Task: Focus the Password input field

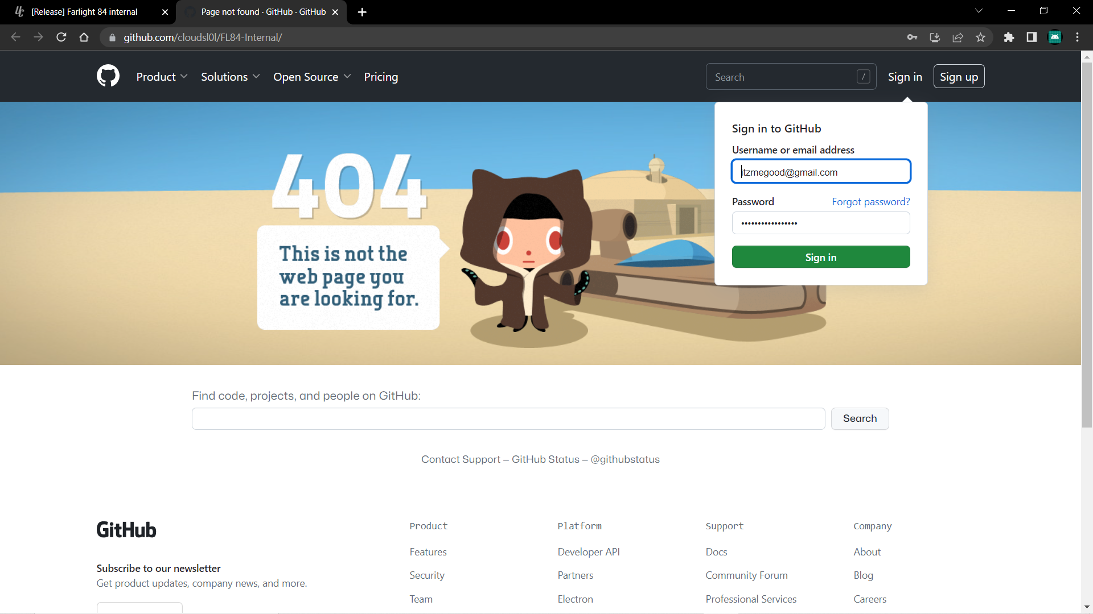Action: coord(820,223)
